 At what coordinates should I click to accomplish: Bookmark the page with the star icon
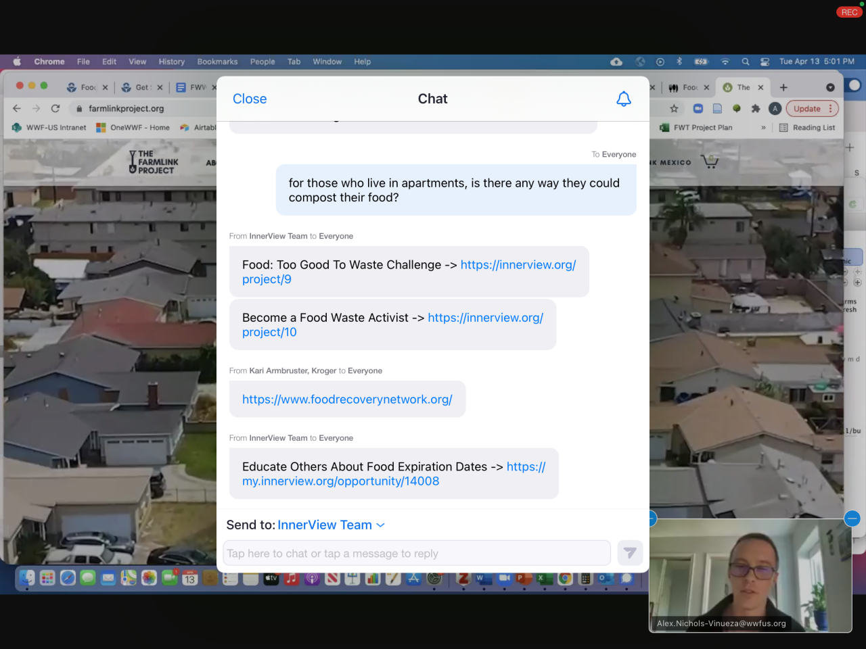click(674, 109)
